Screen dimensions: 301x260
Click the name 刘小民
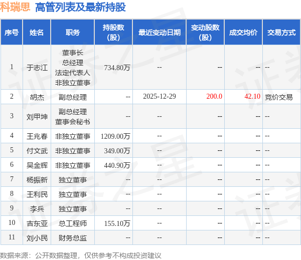[x=37, y=238]
